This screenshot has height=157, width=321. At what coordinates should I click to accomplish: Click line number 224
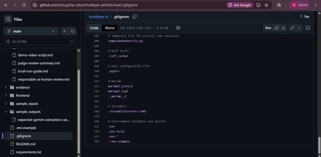click(96, 141)
